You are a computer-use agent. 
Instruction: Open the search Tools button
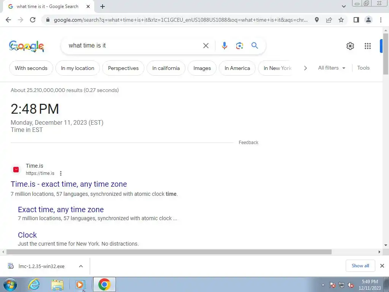tap(363, 68)
